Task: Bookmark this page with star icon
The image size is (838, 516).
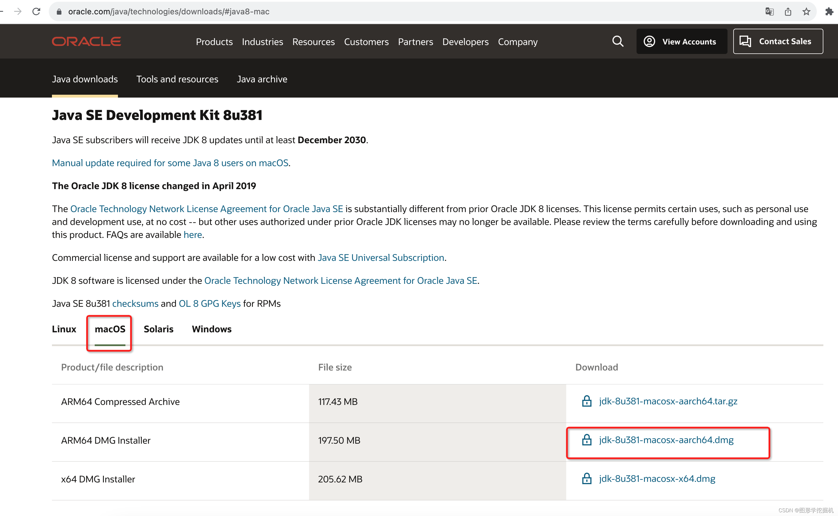Action: 806,11
